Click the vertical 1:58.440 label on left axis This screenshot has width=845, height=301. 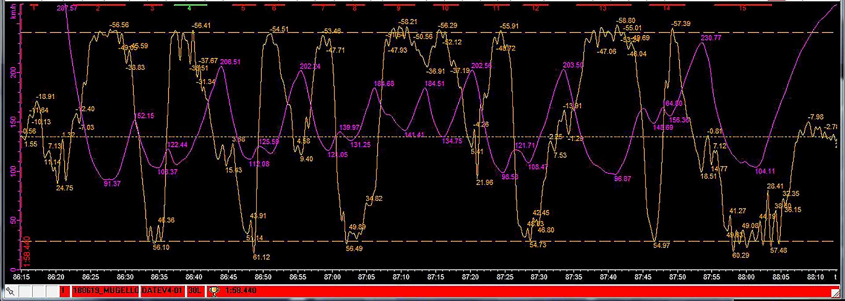(26, 251)
